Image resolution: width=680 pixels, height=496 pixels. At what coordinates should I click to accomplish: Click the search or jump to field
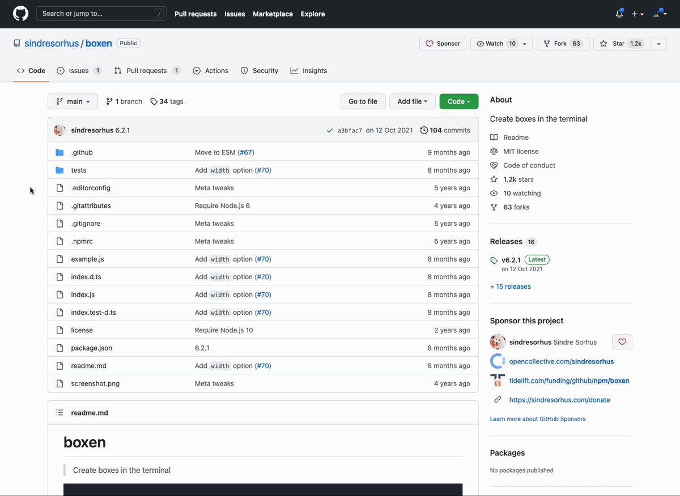click(101, 14)
